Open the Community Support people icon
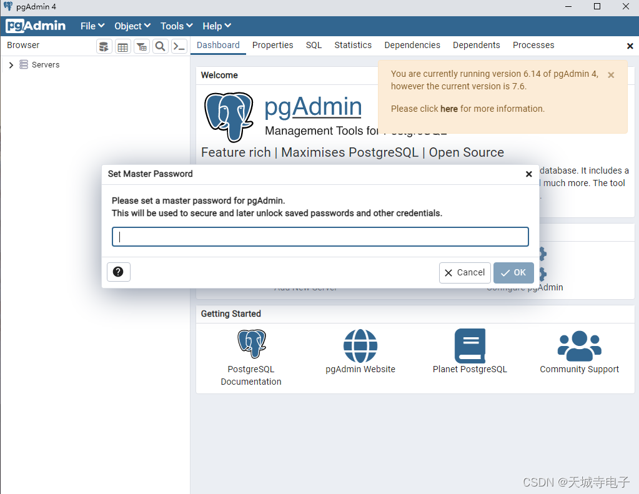The height and width of the screenshot is (494, 639). (579, 345)
